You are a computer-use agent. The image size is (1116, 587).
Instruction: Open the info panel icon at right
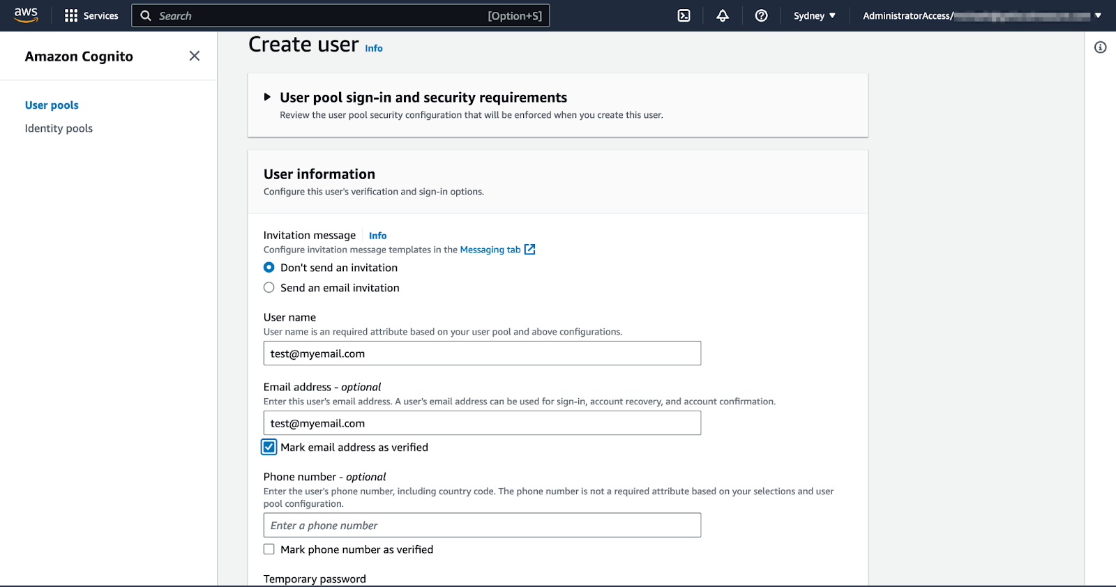click(1101, 47)
